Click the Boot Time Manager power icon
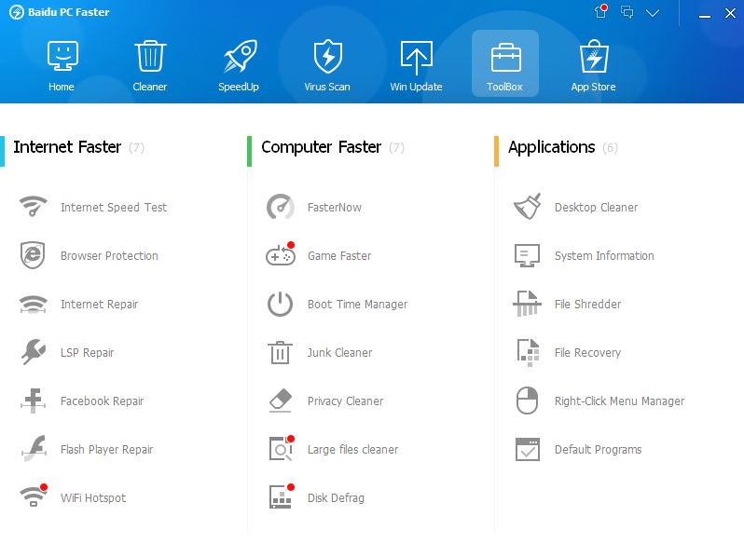 pos(280,304)
